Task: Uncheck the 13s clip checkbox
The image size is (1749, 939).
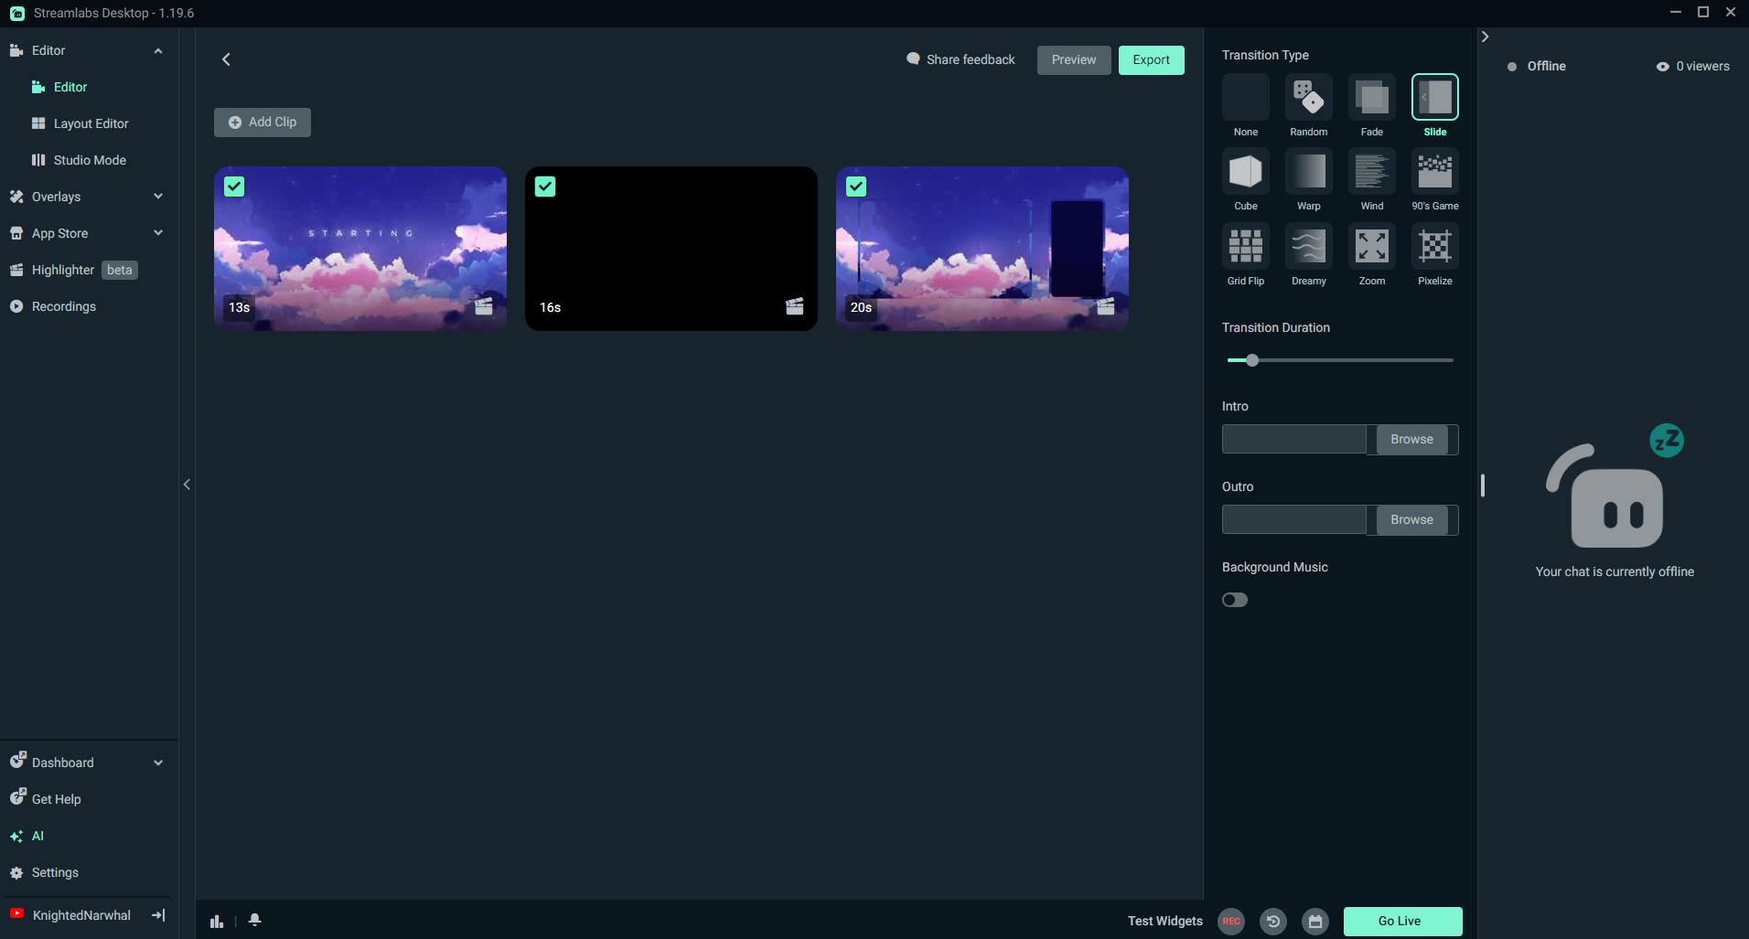Action: [234, 187]
